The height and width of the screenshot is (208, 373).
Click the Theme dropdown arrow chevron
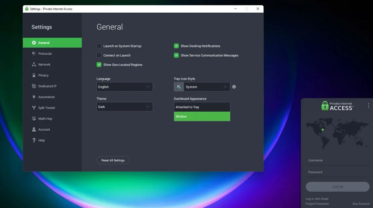pos(148,106)
